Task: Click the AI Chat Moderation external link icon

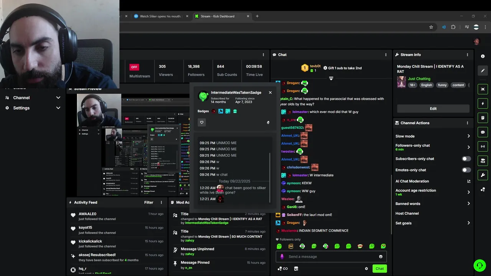Action: click(x=469, y=181)
